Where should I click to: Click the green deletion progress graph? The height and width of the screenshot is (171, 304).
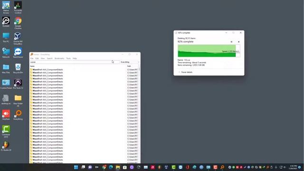coord(209,51)
